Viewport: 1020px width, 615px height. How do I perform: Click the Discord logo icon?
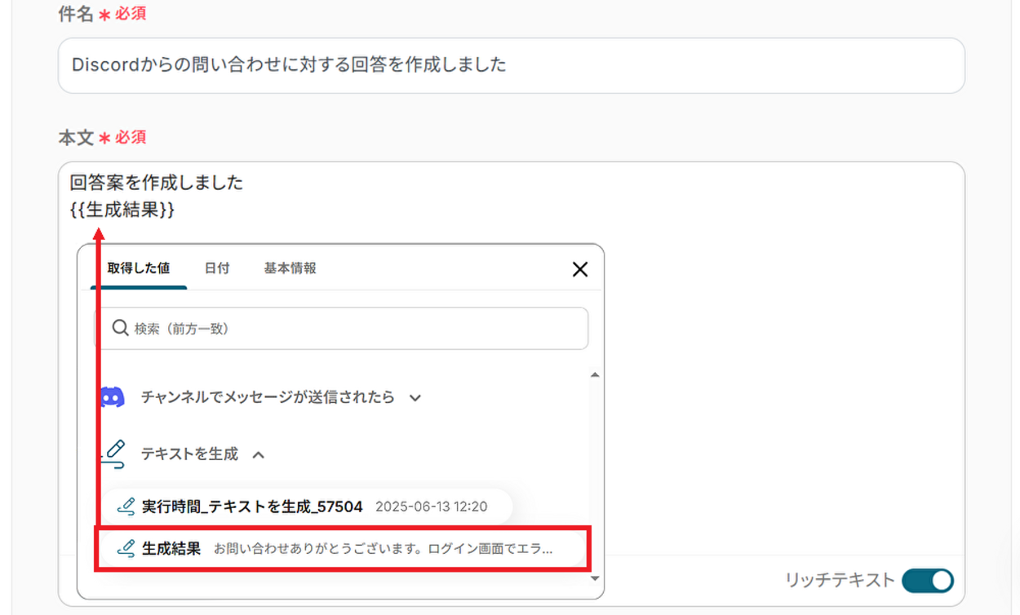click(112, 398)
